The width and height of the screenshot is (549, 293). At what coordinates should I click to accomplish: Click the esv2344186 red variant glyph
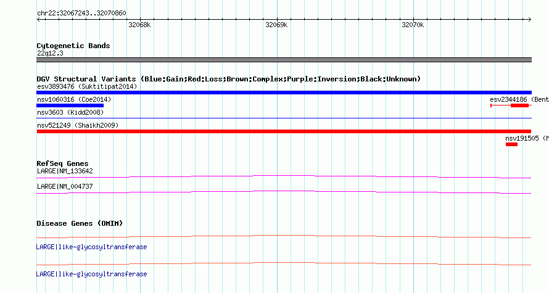(511, 105)
